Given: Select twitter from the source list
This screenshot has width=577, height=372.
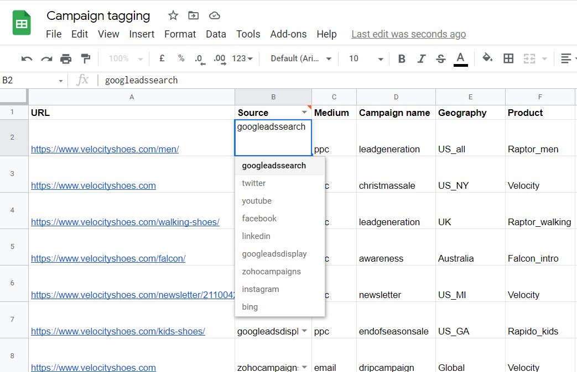Looking at the screenshot, I should pyautogui.click(x=253, y=183).
